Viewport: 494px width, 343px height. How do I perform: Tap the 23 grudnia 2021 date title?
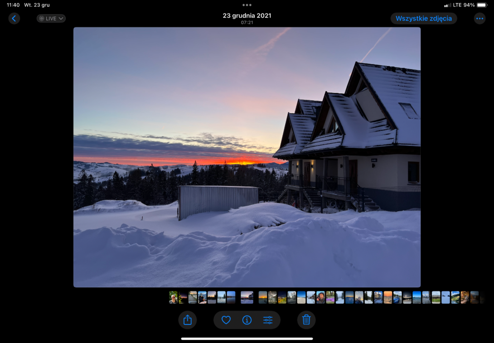coord(247,16)
